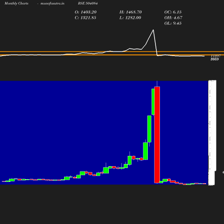The image size is (224, 224).
Task: Click the peak of the white indicator line
Action: click(153, 30)
